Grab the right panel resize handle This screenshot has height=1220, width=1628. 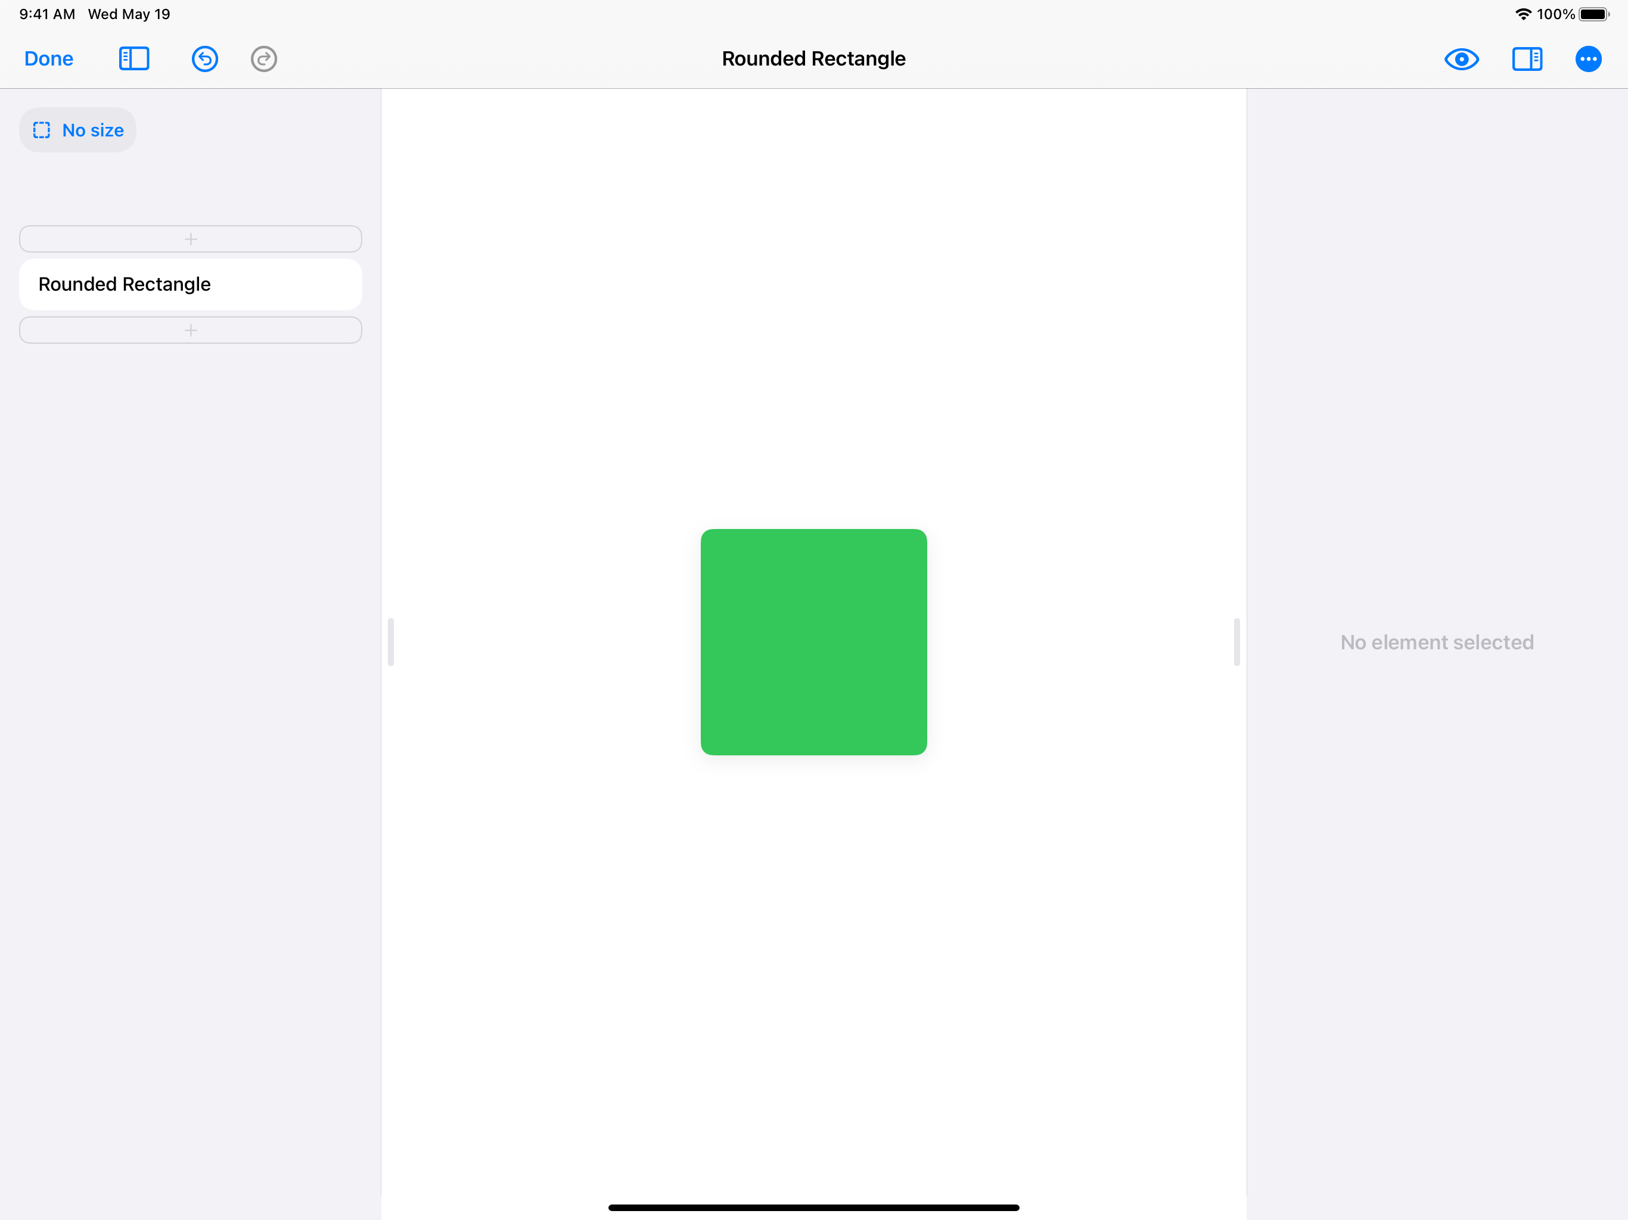point(1236,642)
